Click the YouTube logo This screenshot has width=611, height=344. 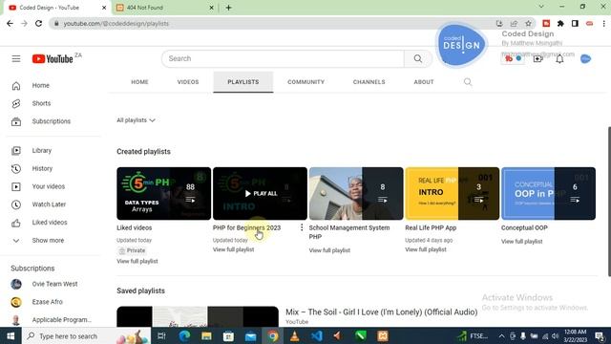pyautogui.click(x=53, y=59)
